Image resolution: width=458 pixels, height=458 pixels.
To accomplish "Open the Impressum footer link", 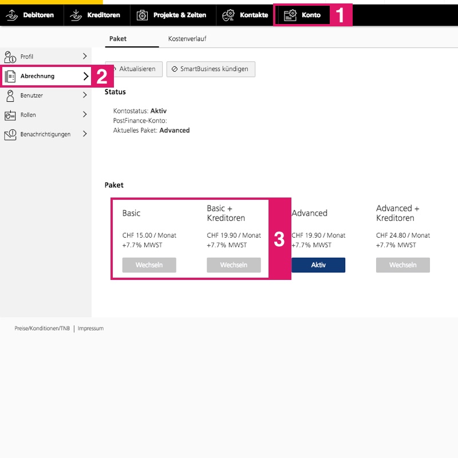I will (90, 329).
